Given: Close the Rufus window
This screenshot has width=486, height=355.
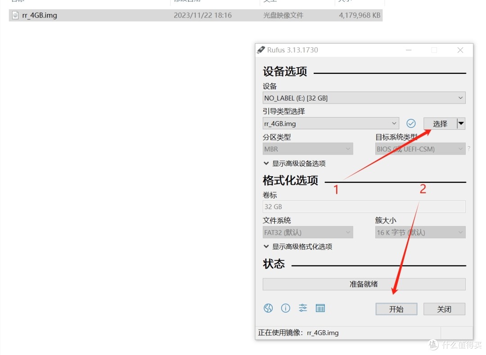Looking at the screenshot, I should point(460,50).
